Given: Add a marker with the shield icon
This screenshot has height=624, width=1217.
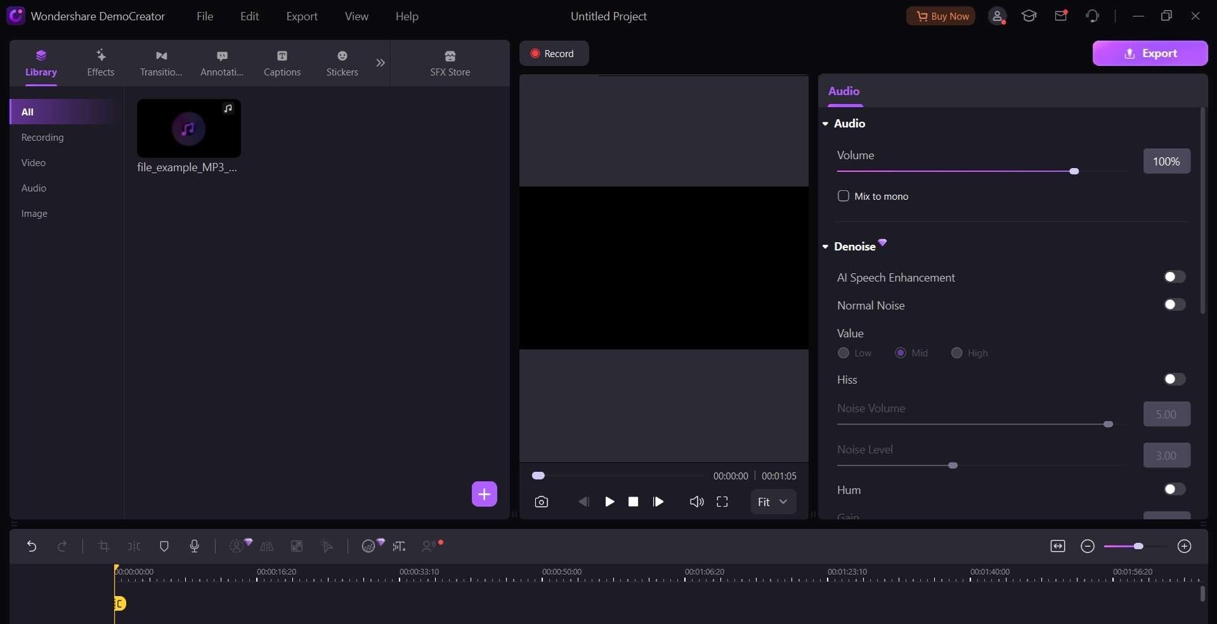Looking at the screenshot, I should click(x=164, y=546).
